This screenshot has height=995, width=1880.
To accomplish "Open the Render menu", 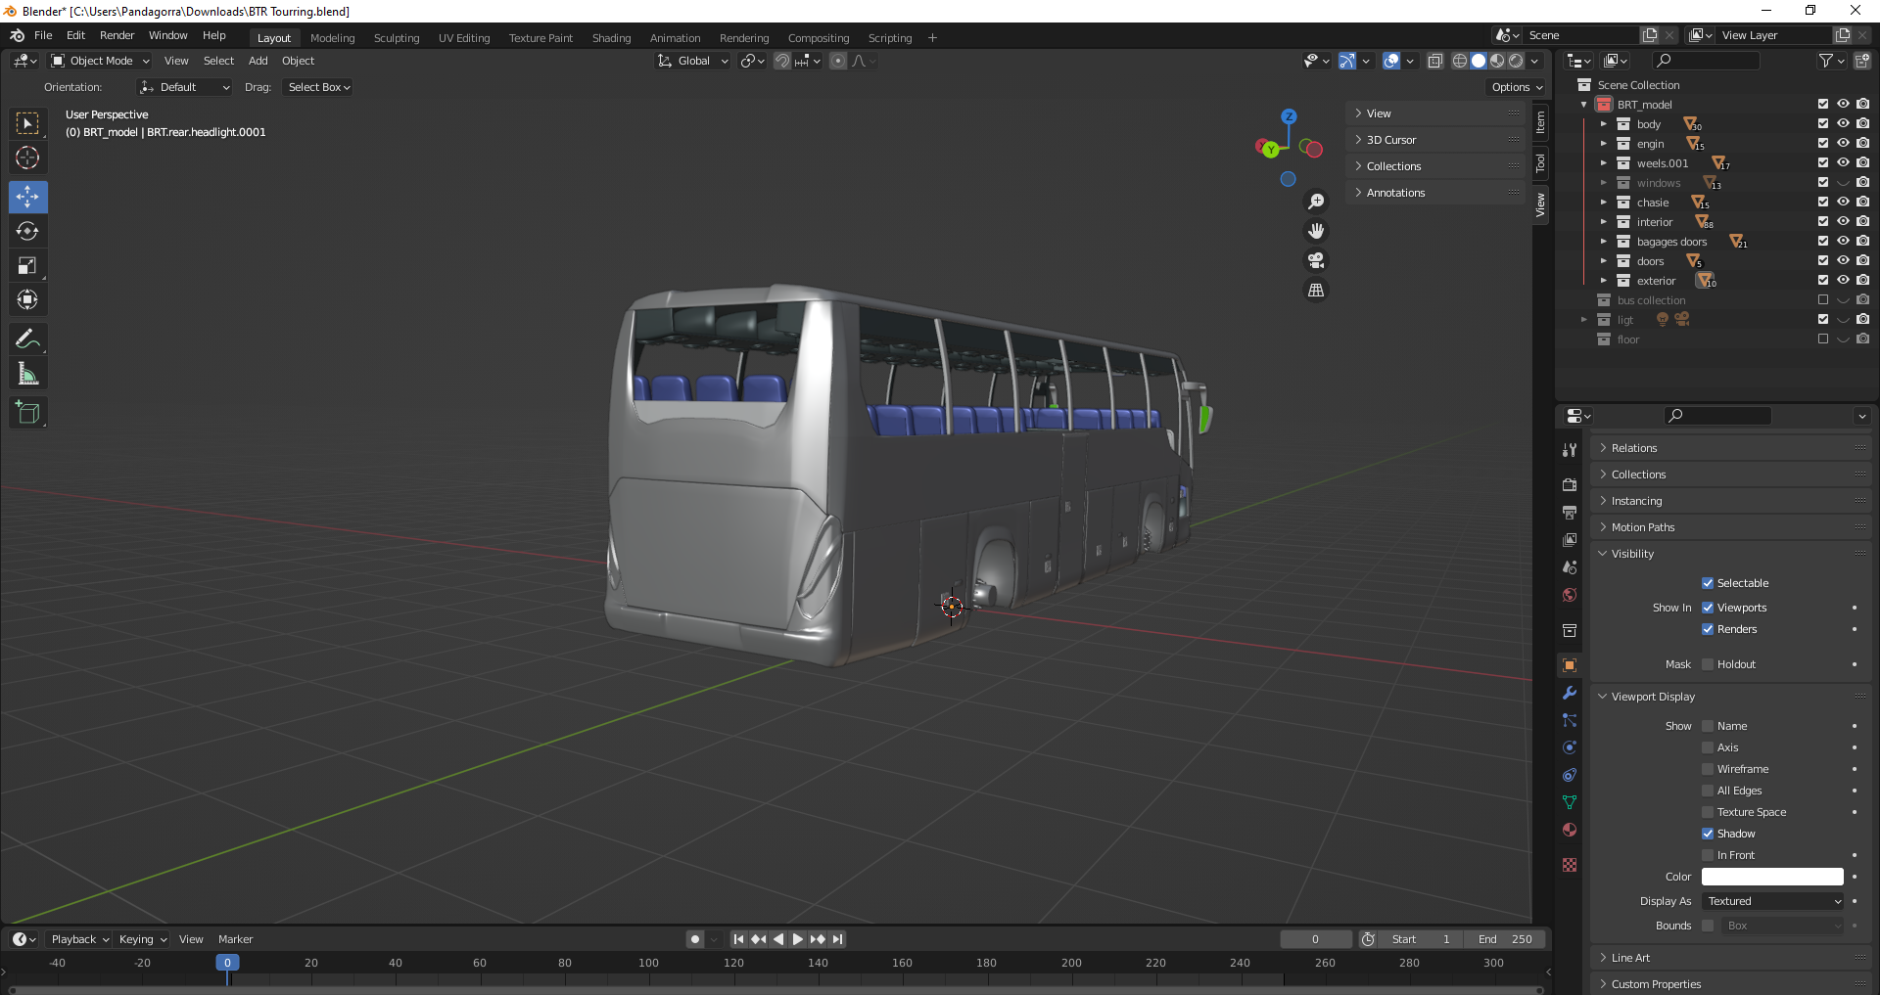I will click(x=117, y=35).
